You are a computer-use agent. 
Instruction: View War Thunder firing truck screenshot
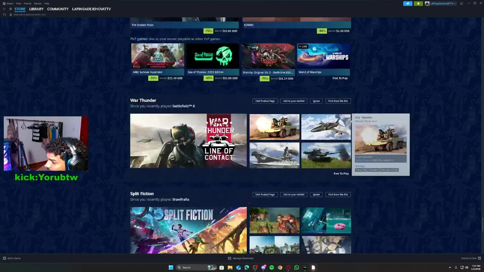[x=275, y=127]
